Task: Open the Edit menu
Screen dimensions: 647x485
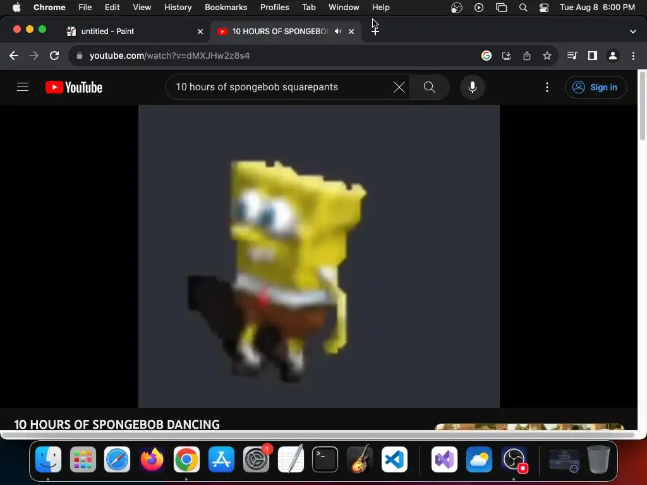Action: click(x=112, y=8)
